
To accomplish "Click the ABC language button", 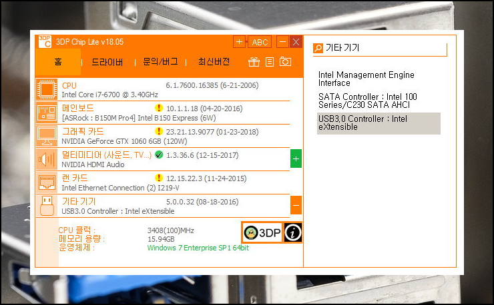I will [260, 42].
